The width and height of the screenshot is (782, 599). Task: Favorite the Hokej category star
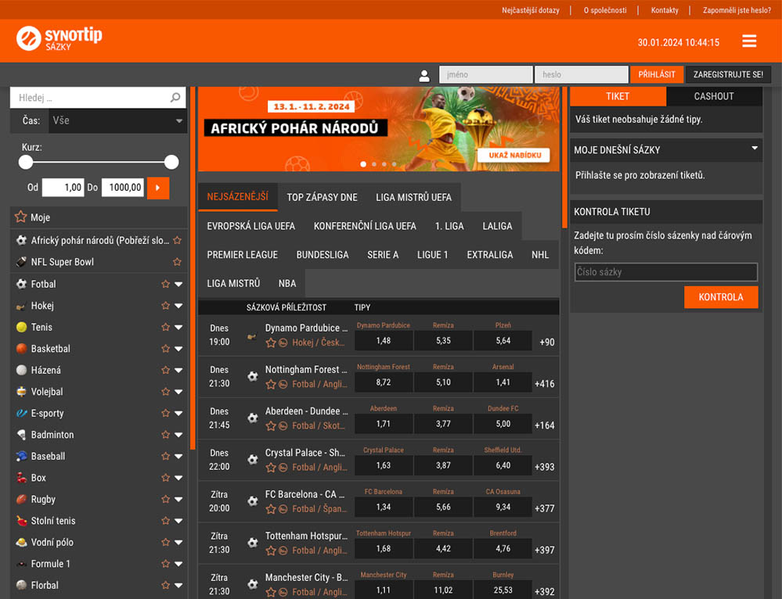point(166,306)
